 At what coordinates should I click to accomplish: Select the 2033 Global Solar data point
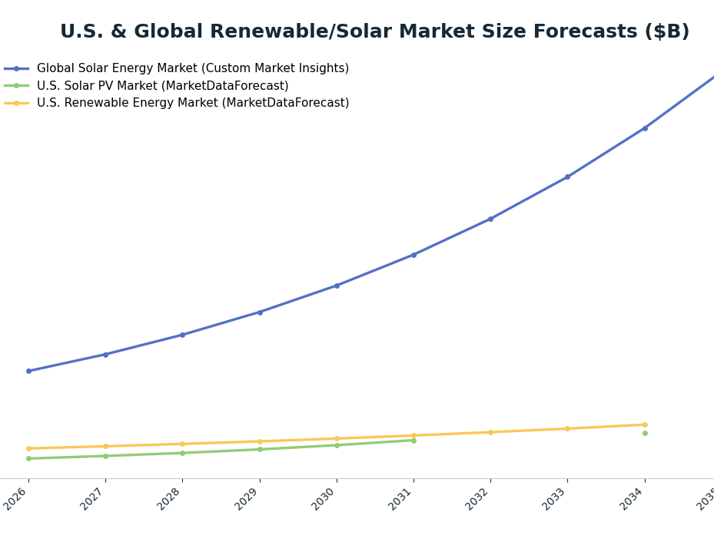pyautogui.click(x=567, y=177)
